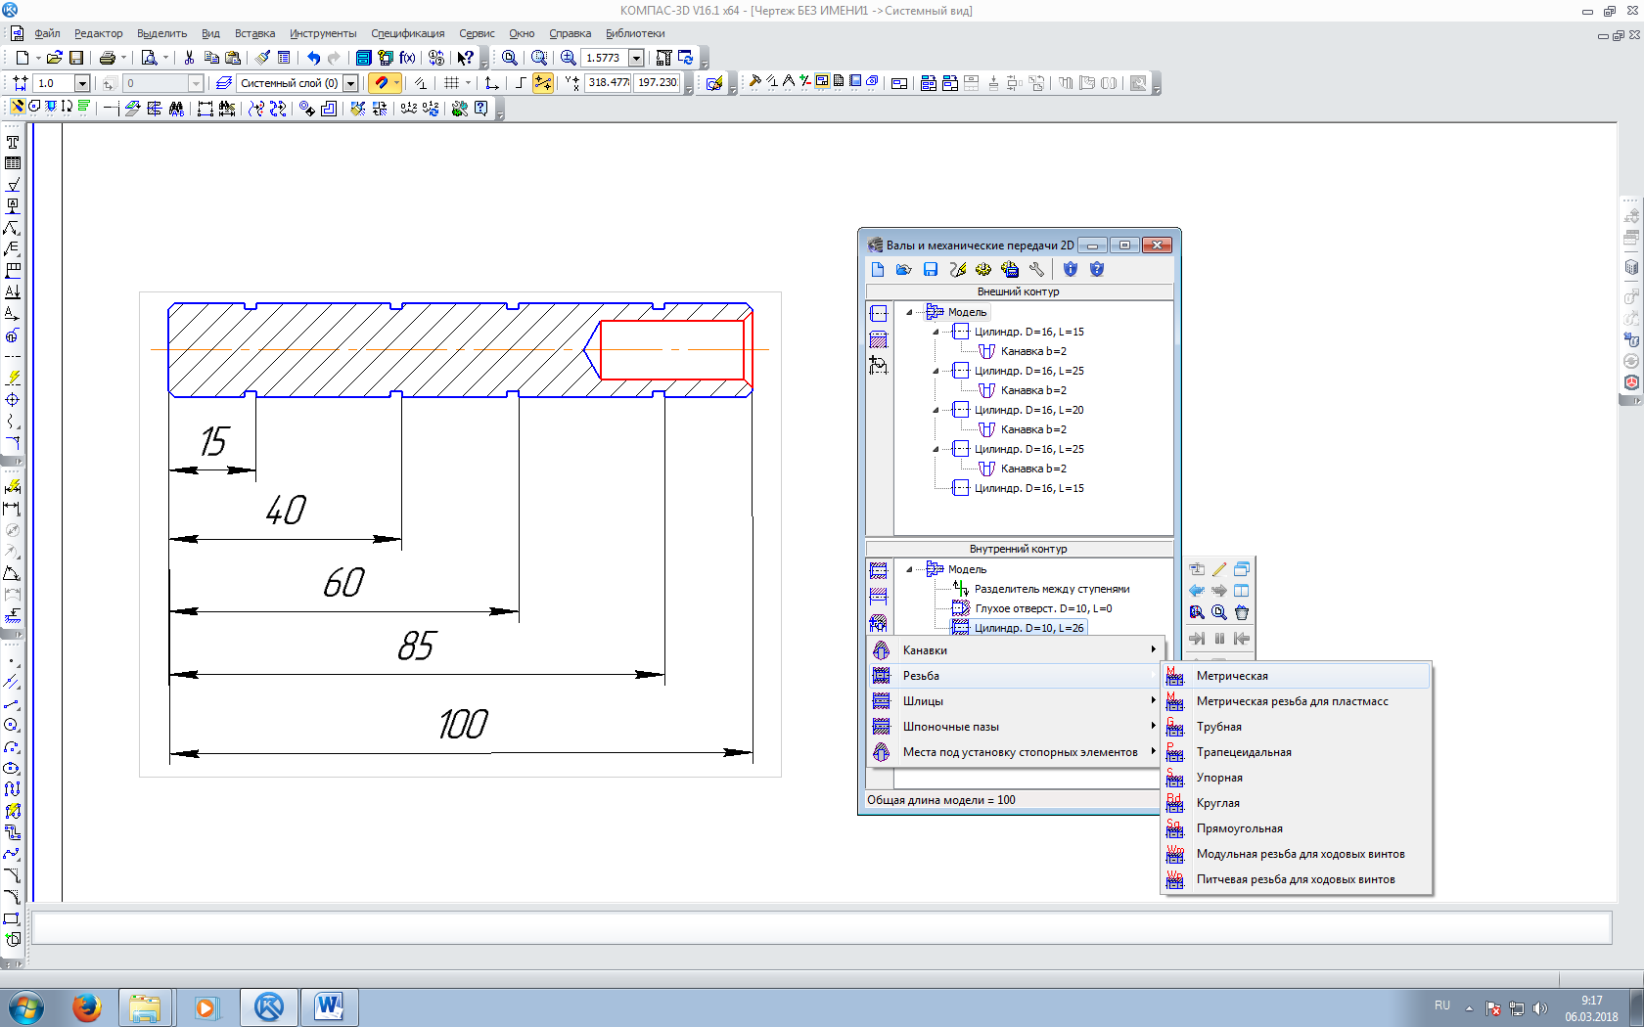Toggle the orthogonal drawing mode button
The width and height of the screenshot is (1644, 1027).
[520, 83]
